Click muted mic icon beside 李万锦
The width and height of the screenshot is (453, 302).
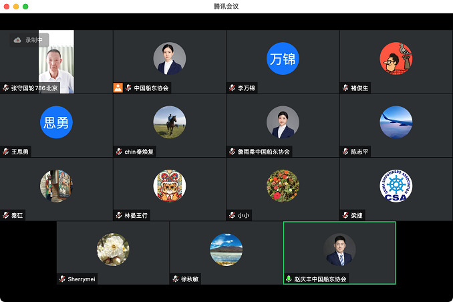pos(233,88)
